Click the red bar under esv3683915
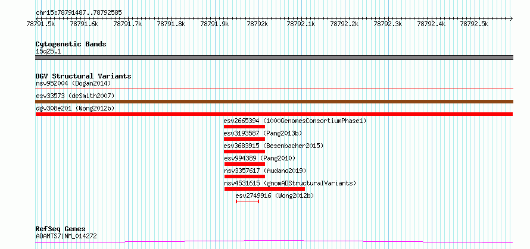The height and width of the screenshot is (249, 530). point(244,152)
